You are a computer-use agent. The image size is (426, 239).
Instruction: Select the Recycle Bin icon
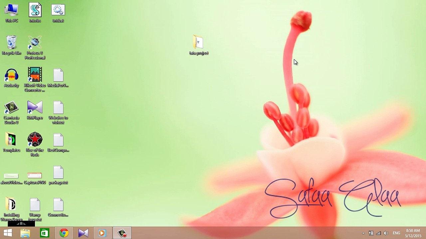coord(11,45)
